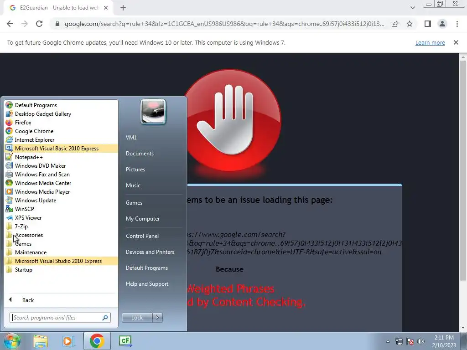Click the Search programs and files box
The height and width of the screenshot is (350, 467).
click(60, 318)
